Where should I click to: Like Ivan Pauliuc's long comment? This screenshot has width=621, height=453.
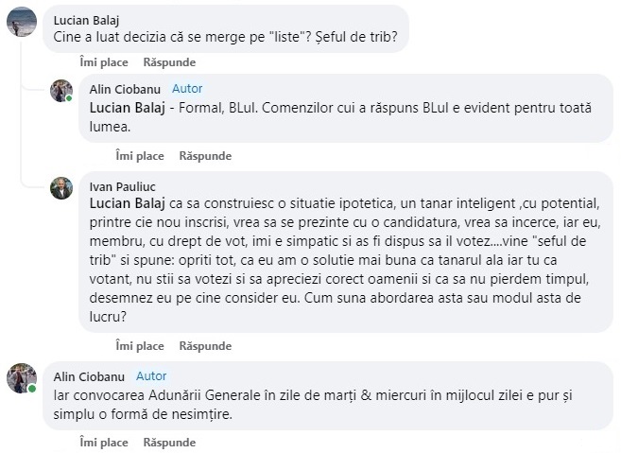pyautogui.click(x=140, y=346)
